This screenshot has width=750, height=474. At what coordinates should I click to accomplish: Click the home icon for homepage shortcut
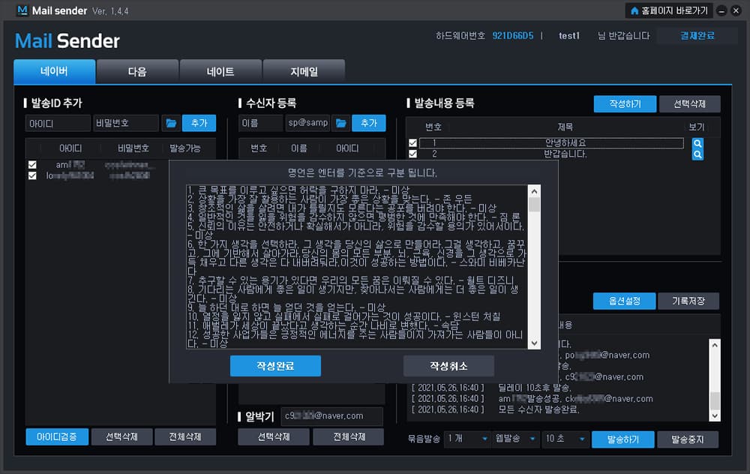click(x=634, y=10)
